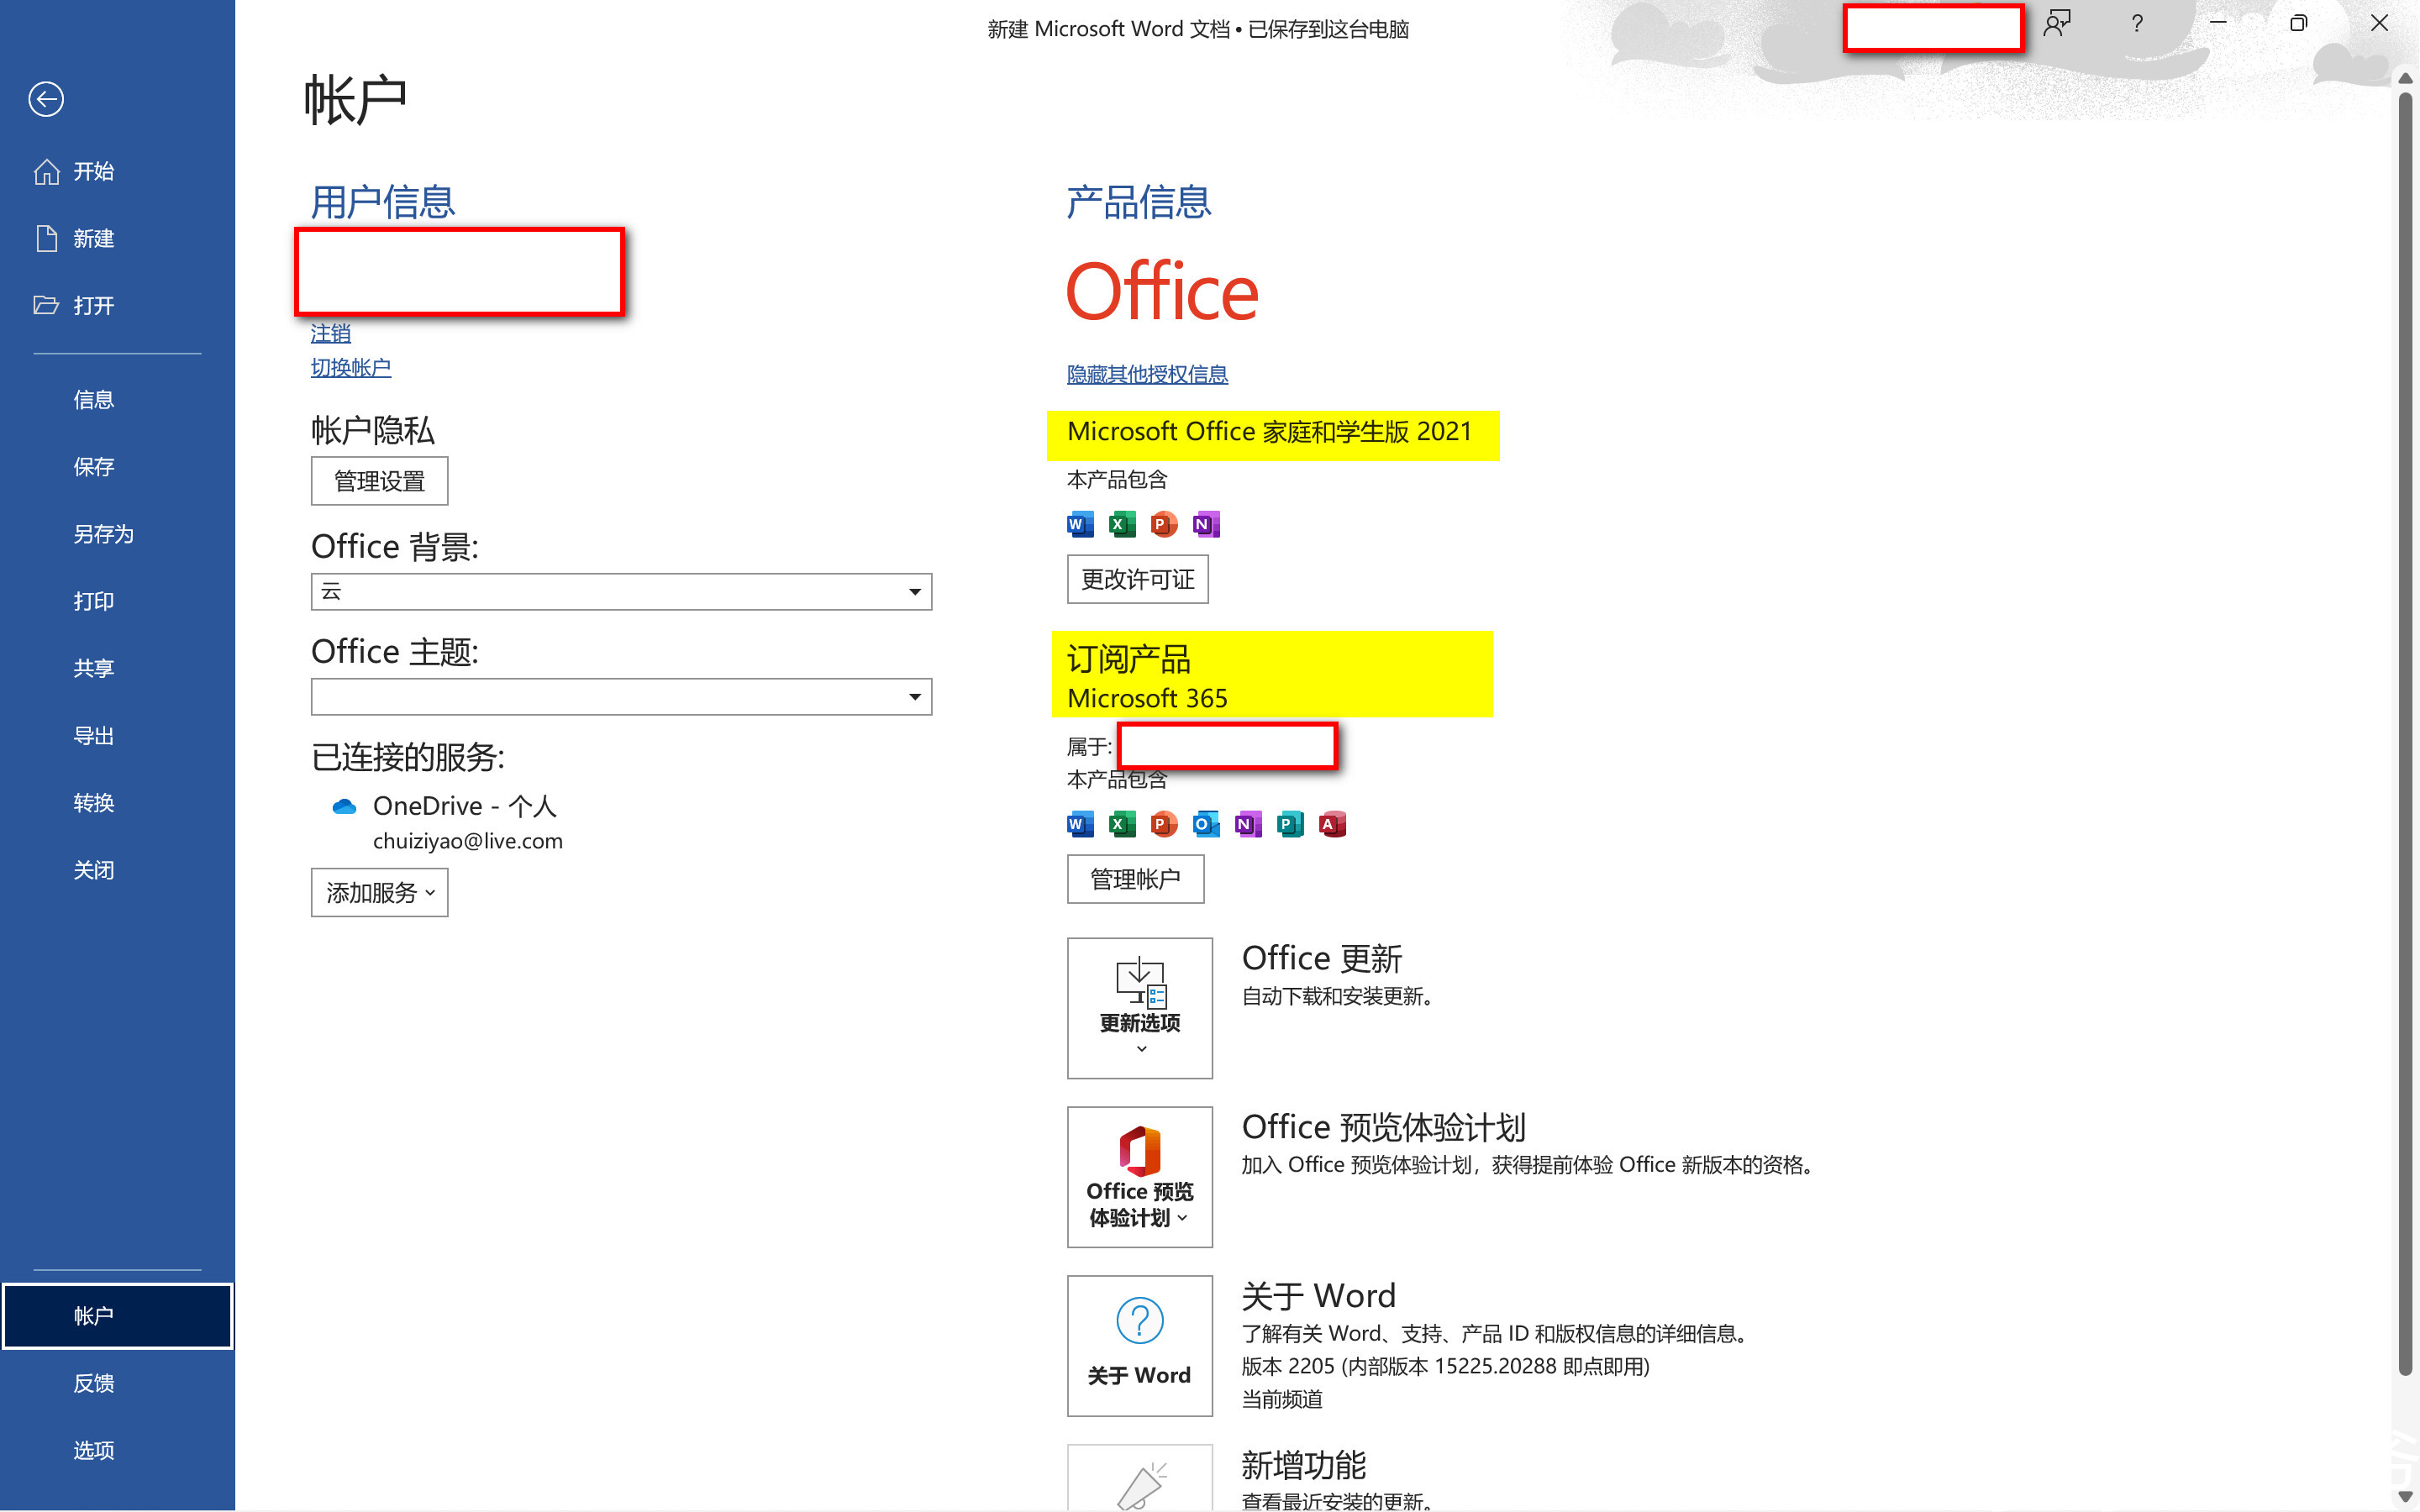
Task: Click the OneDrive cloud icon
Action: (344, 806)
